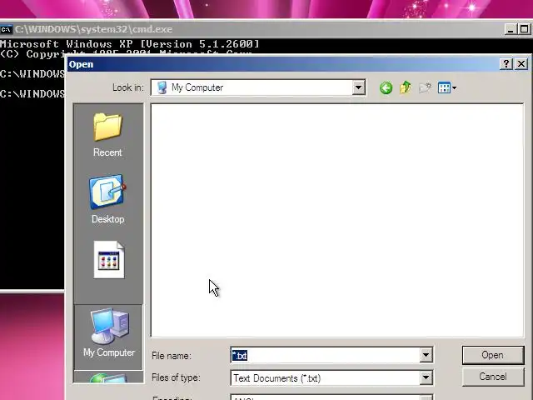Click the Cancel button
This screenshot has height=400, width=533.
[492, 377]
